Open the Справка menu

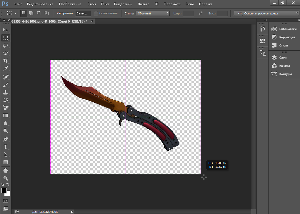coord(206,4)
